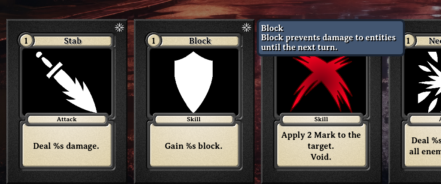The width and height of the screenshot is (441, 184).
Task: Click the red crossed slashes card artwork
Action: 321,84
